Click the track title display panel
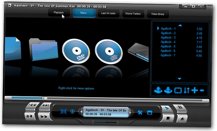Screen dimensions: 217x131 pos(106,112)
